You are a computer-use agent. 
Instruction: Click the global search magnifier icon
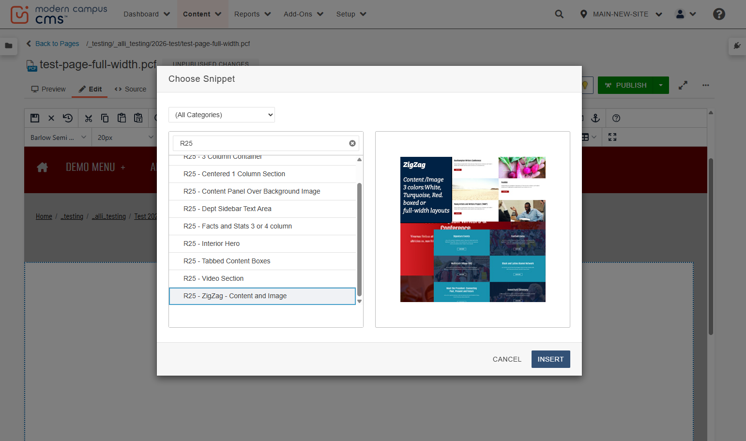click(559, 14)
